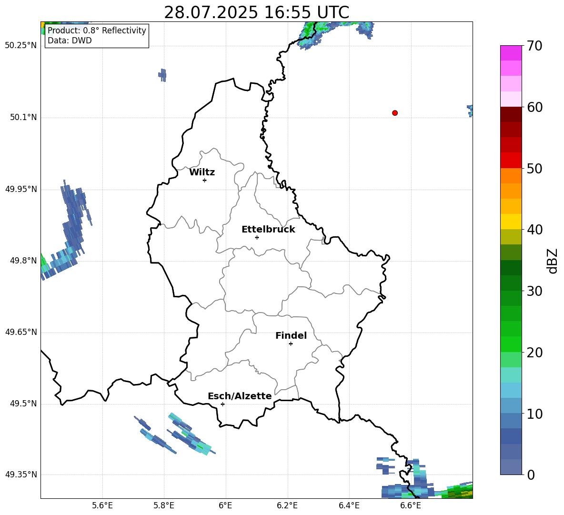This screenshot has width=564, height=515.
Task: Click the Esch/Alzette station label
Action: pos(240,396)
